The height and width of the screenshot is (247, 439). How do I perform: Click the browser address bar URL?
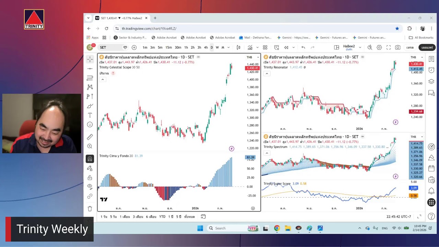149,28
